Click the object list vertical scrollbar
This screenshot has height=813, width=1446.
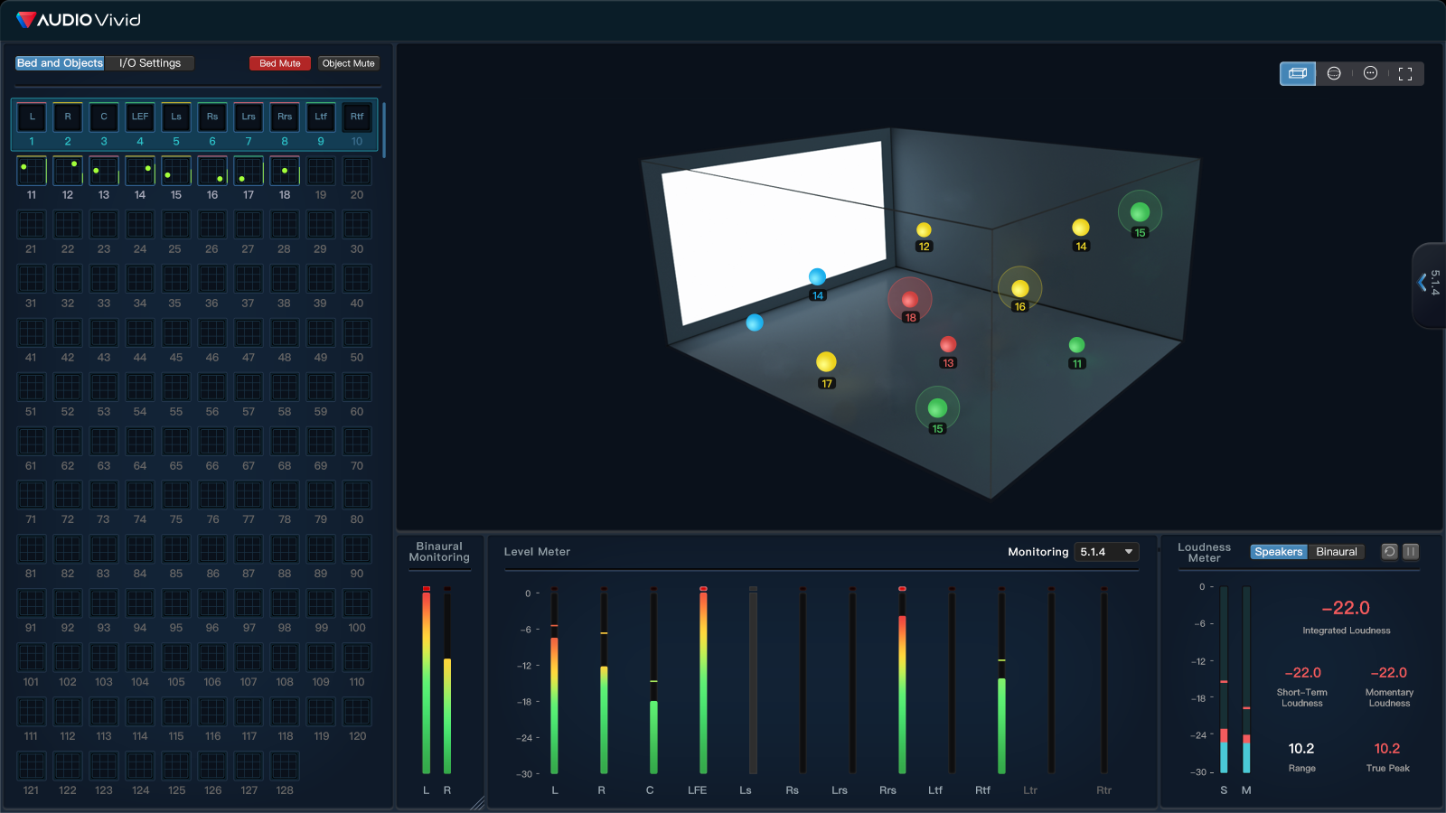(x=384, y=129)
